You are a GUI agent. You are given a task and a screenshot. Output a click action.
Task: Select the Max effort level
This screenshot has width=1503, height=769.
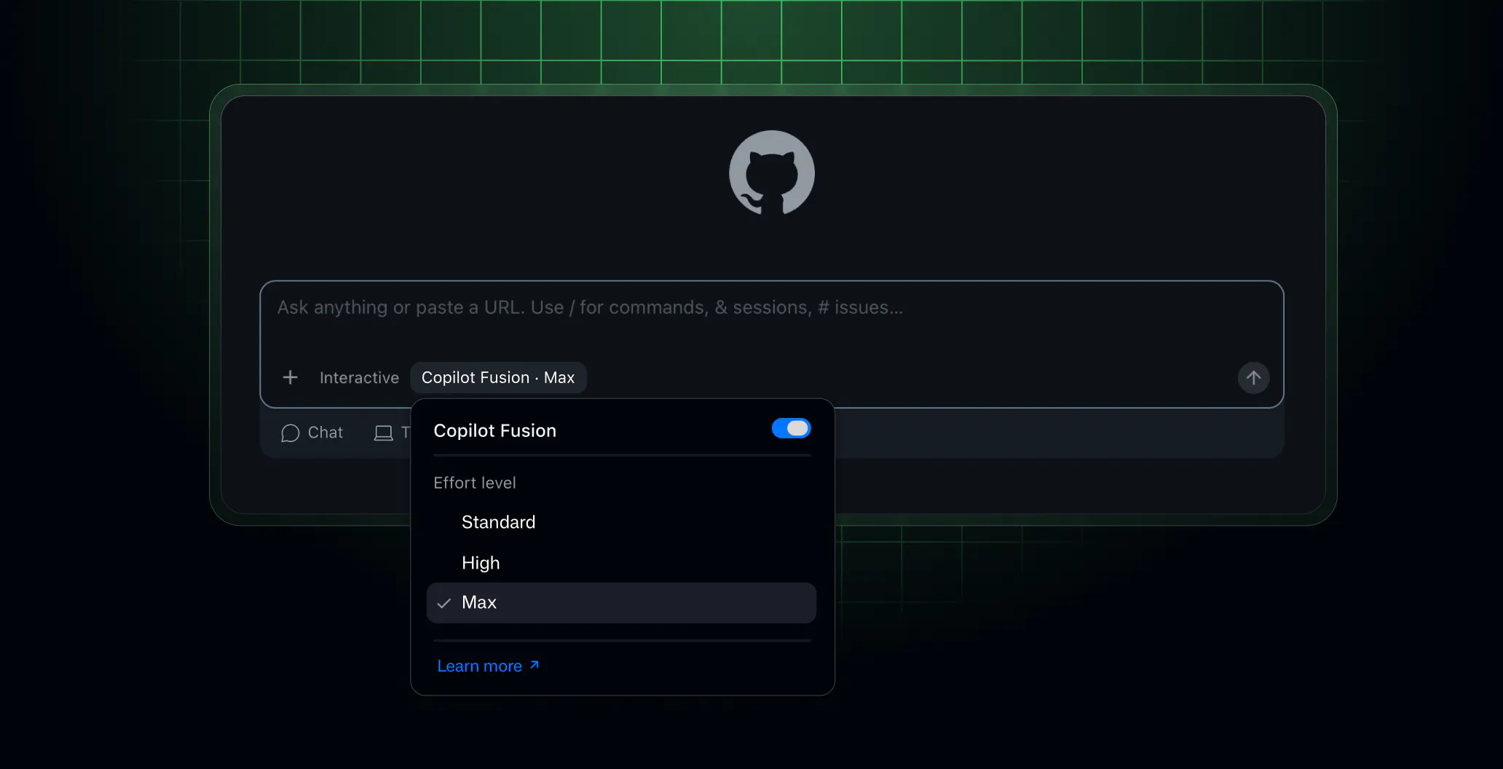(x=621, y=603)
